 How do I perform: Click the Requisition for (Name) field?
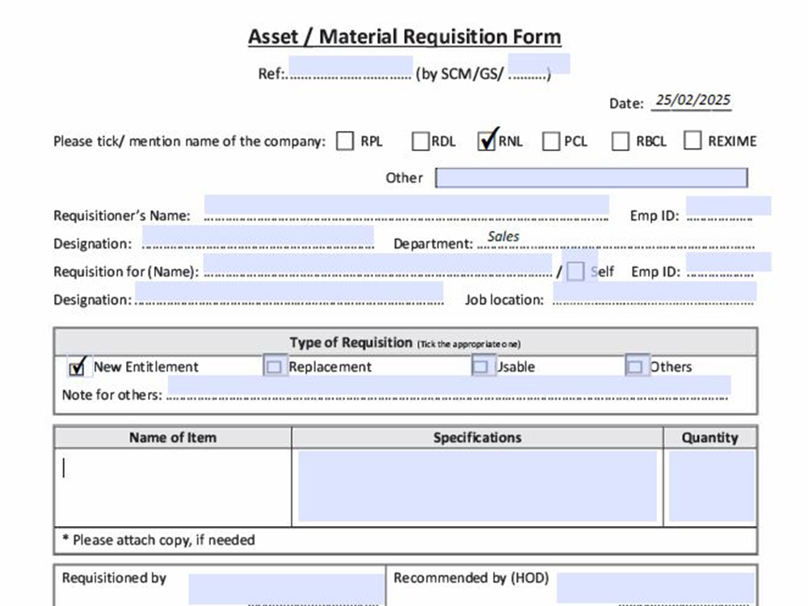[x=377, y=264]
